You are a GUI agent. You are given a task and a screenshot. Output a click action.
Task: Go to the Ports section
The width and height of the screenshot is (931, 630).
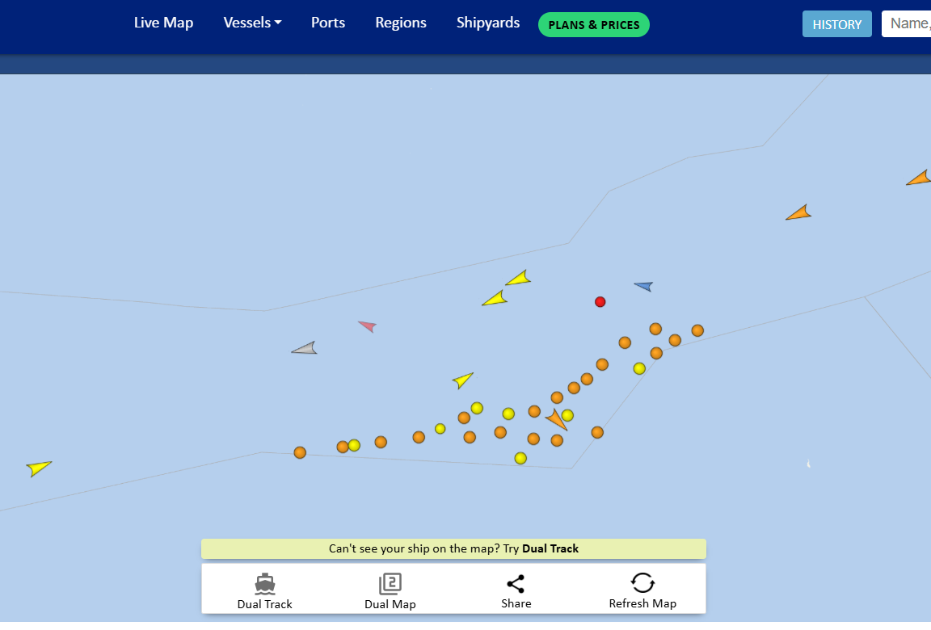pos(328,23)
